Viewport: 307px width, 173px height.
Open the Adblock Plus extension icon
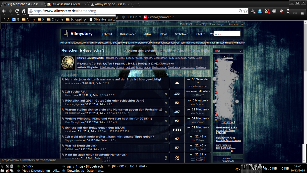tap(274, 11)
